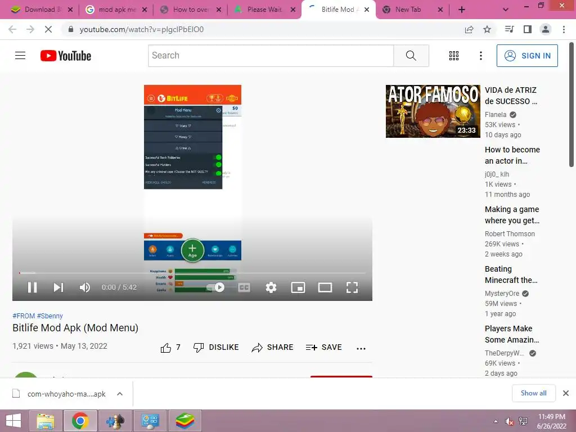Image resolution: width=576 pixels, height=432 pixels.
Task: Open a new browser tab
Action: click(x=462, y=10)
